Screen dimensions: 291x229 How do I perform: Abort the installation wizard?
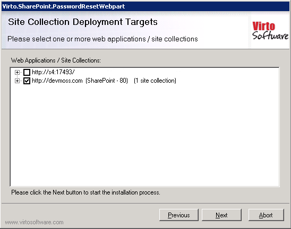(266, 215)
